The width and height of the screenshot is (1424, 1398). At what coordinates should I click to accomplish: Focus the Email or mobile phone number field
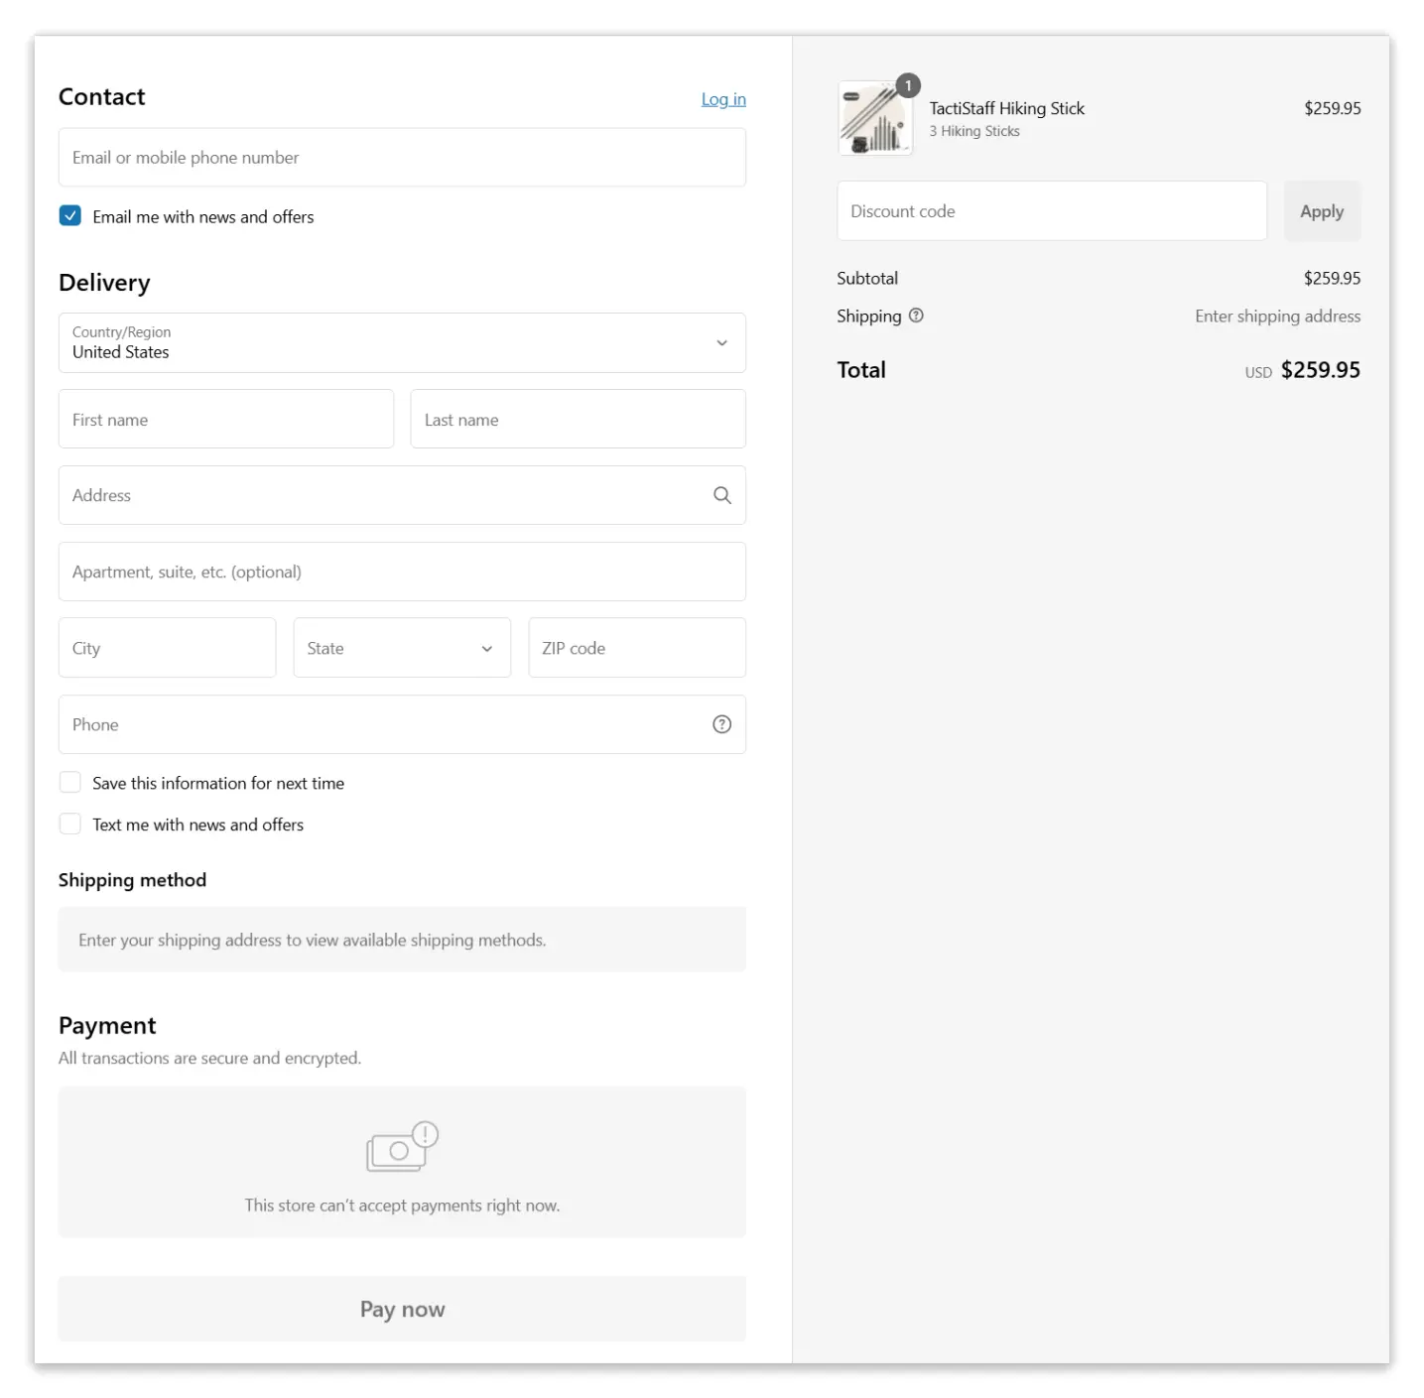point(402,158)
